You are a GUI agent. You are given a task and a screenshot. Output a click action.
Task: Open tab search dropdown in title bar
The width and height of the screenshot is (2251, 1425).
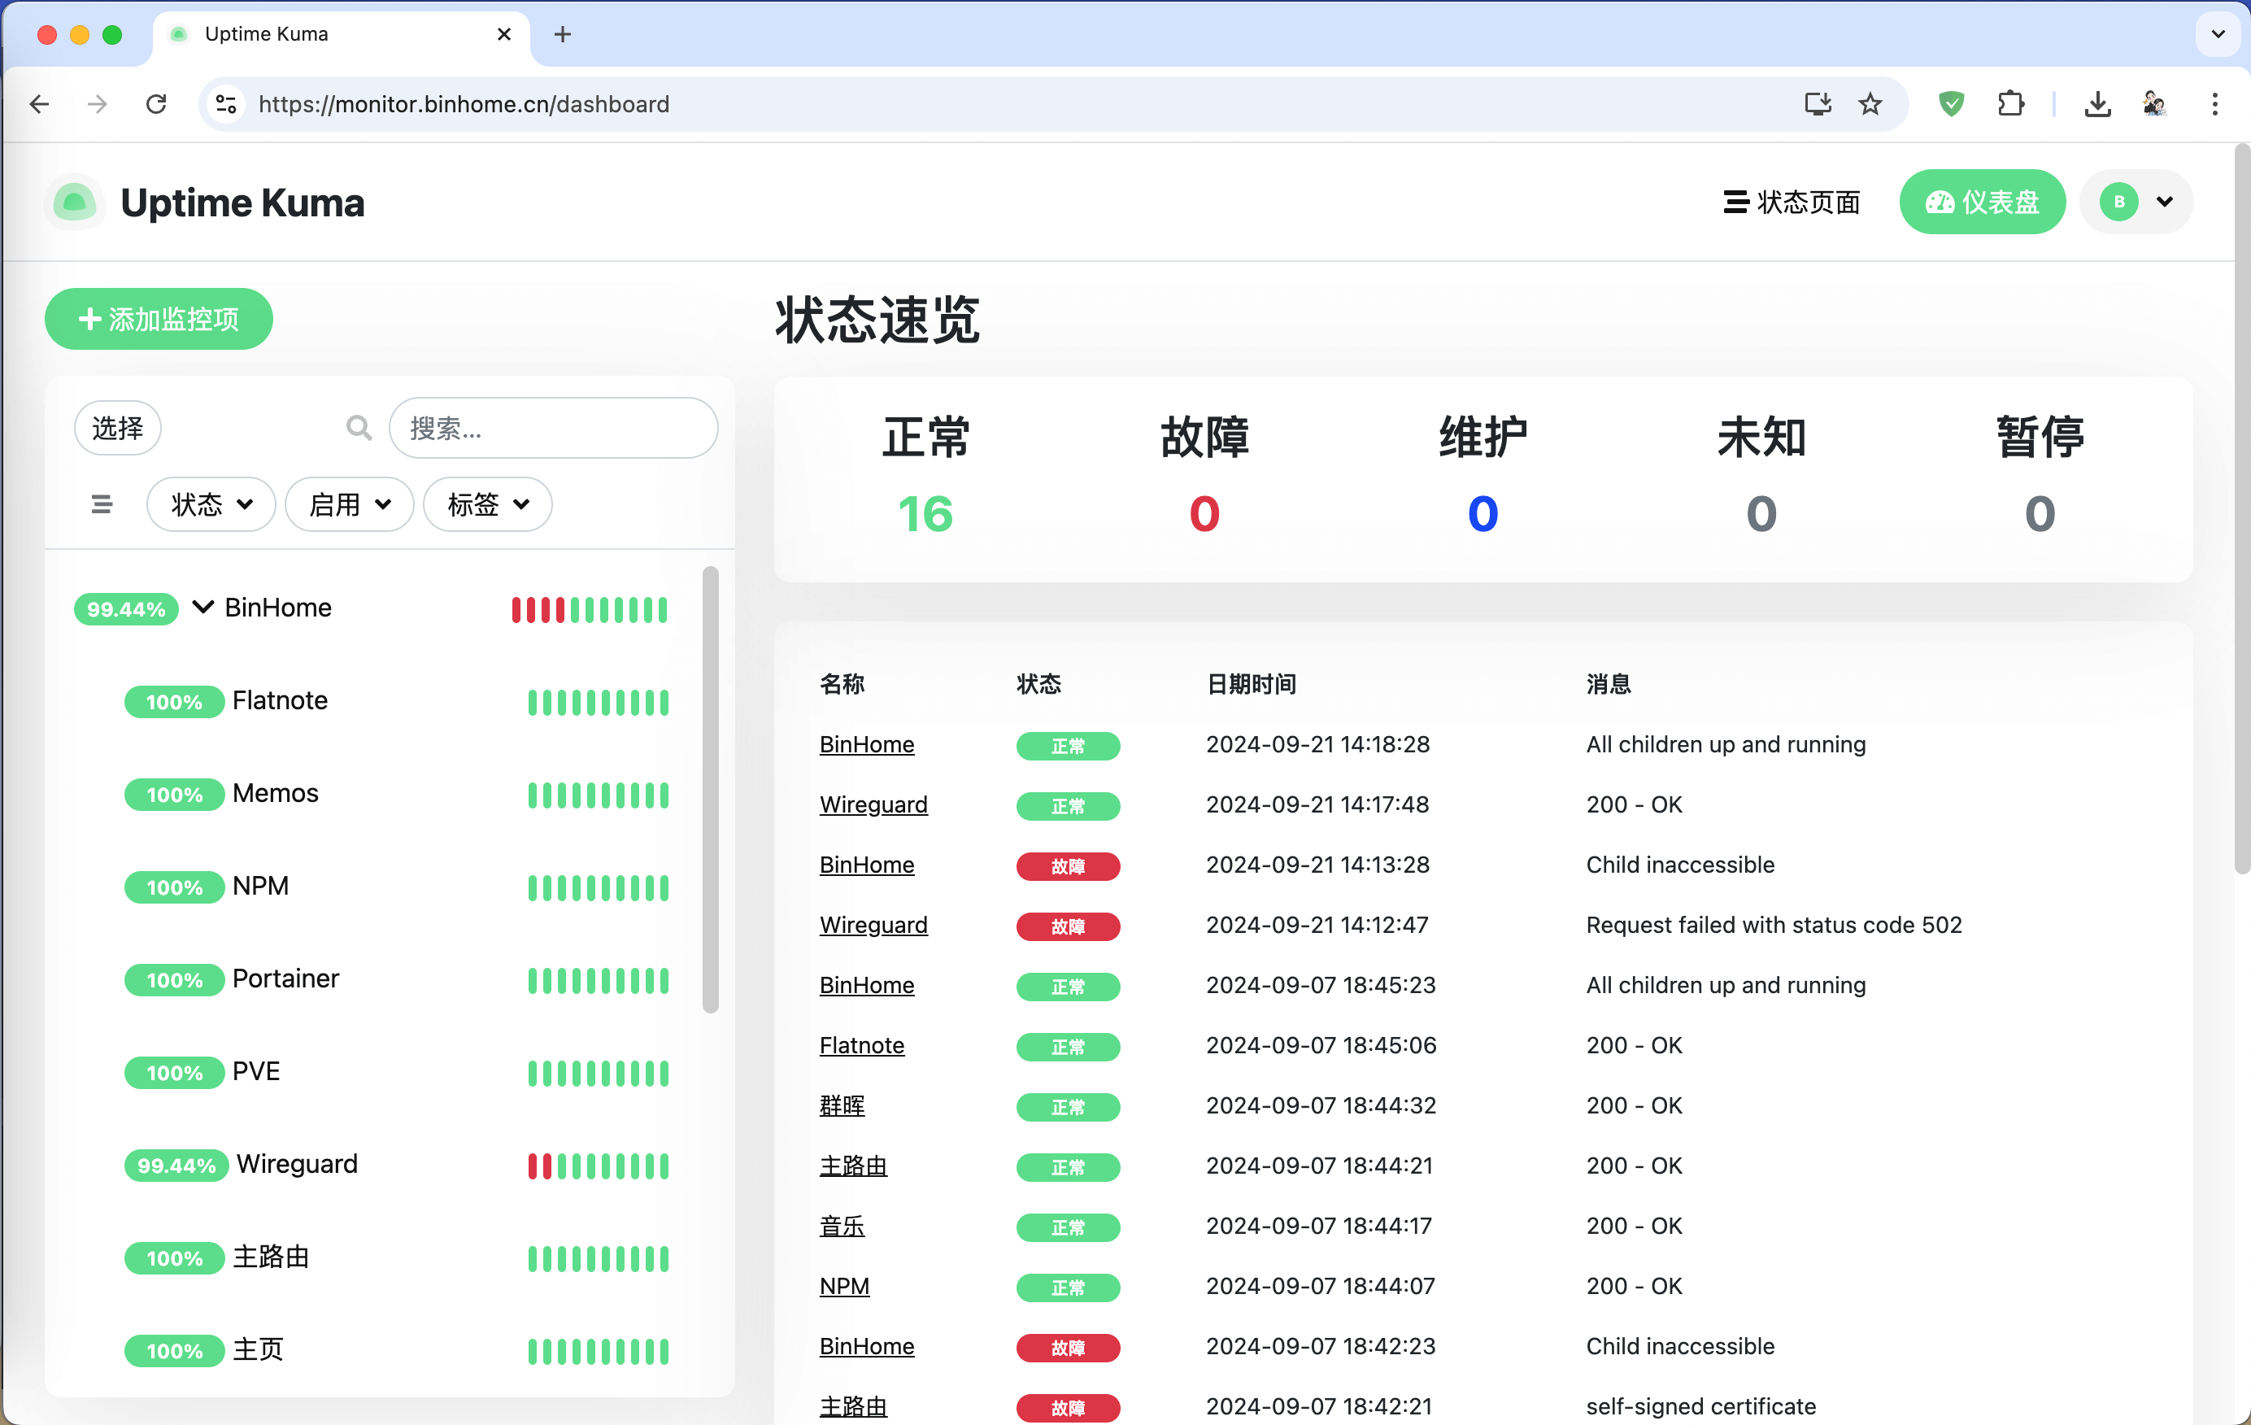coord(2218,35)
